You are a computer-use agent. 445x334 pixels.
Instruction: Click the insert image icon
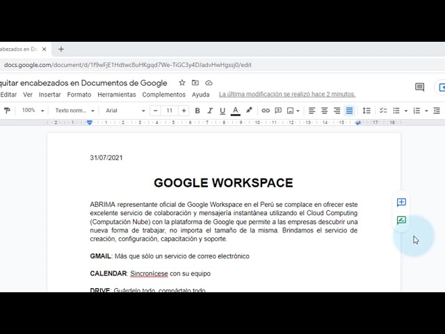[x=290, y=111]
